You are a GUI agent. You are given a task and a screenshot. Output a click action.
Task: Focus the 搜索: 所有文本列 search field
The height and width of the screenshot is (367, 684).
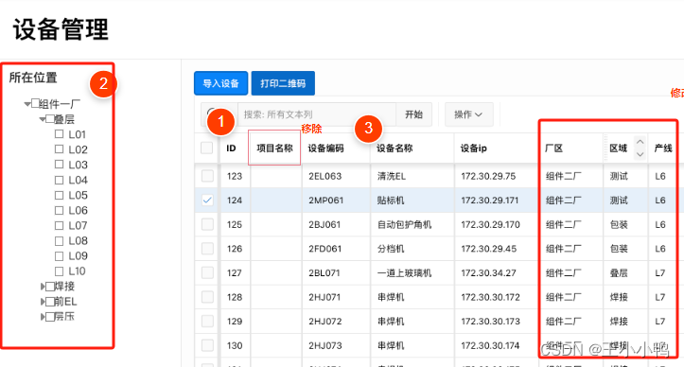click(x=317, y=114)
